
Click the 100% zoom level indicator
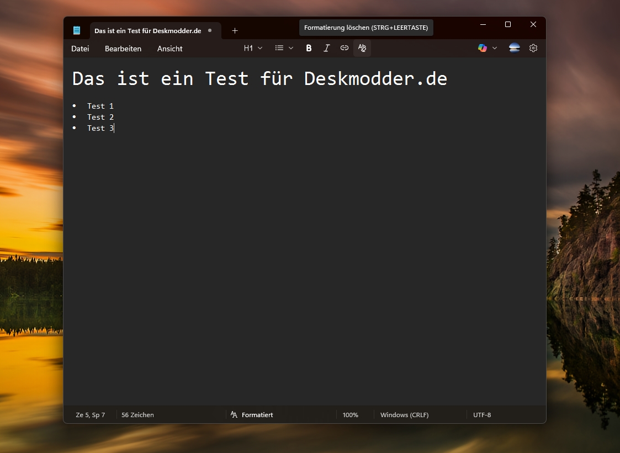point(351,415)
